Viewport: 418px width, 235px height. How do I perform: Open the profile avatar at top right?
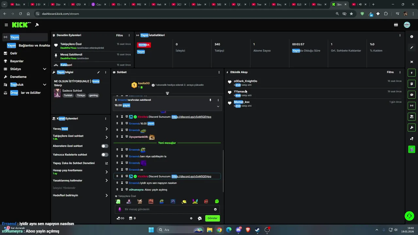coord(407,25)
